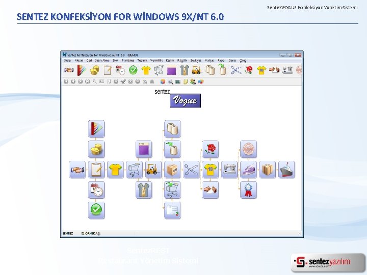
Task: Click the empty shopping cart diagram step
Action: (135, 170)
